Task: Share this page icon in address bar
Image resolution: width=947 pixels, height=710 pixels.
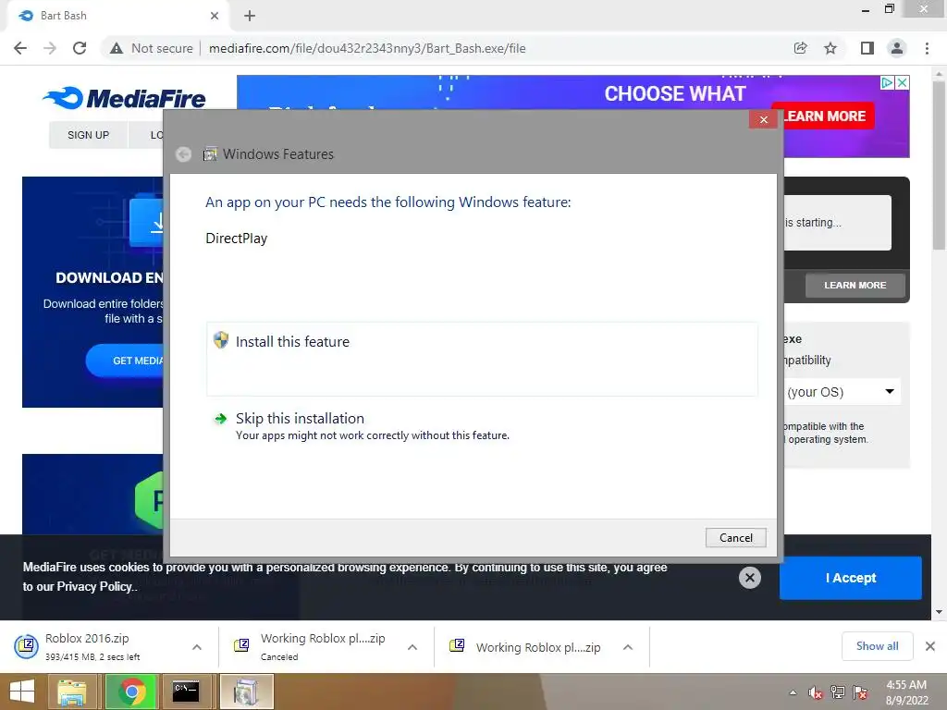Action: [x=800, y=48]
